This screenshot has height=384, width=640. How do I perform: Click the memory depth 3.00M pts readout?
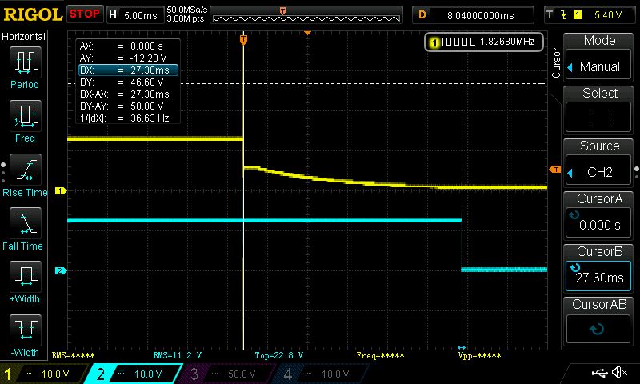pyautogui.click(x=186, y=18)
